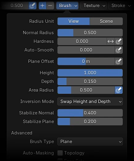Select the Add (+) brush direction

43,6
